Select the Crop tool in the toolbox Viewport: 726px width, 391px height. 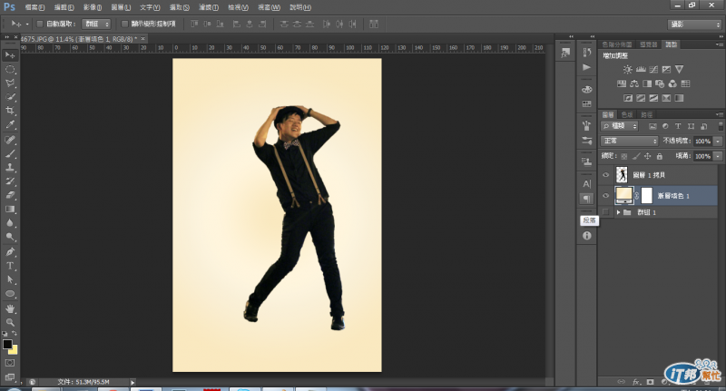(x=11, y=111)
